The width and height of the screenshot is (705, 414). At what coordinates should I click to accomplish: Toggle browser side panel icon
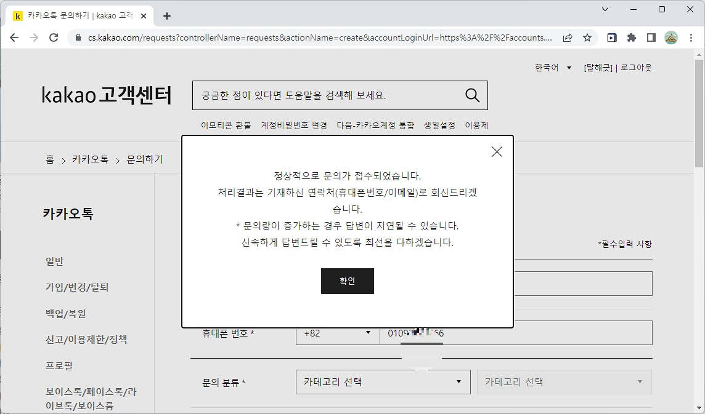pos(651,38)
